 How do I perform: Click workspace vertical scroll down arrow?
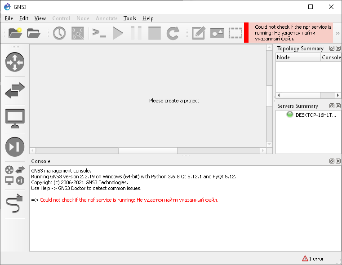tap(269, 144)
